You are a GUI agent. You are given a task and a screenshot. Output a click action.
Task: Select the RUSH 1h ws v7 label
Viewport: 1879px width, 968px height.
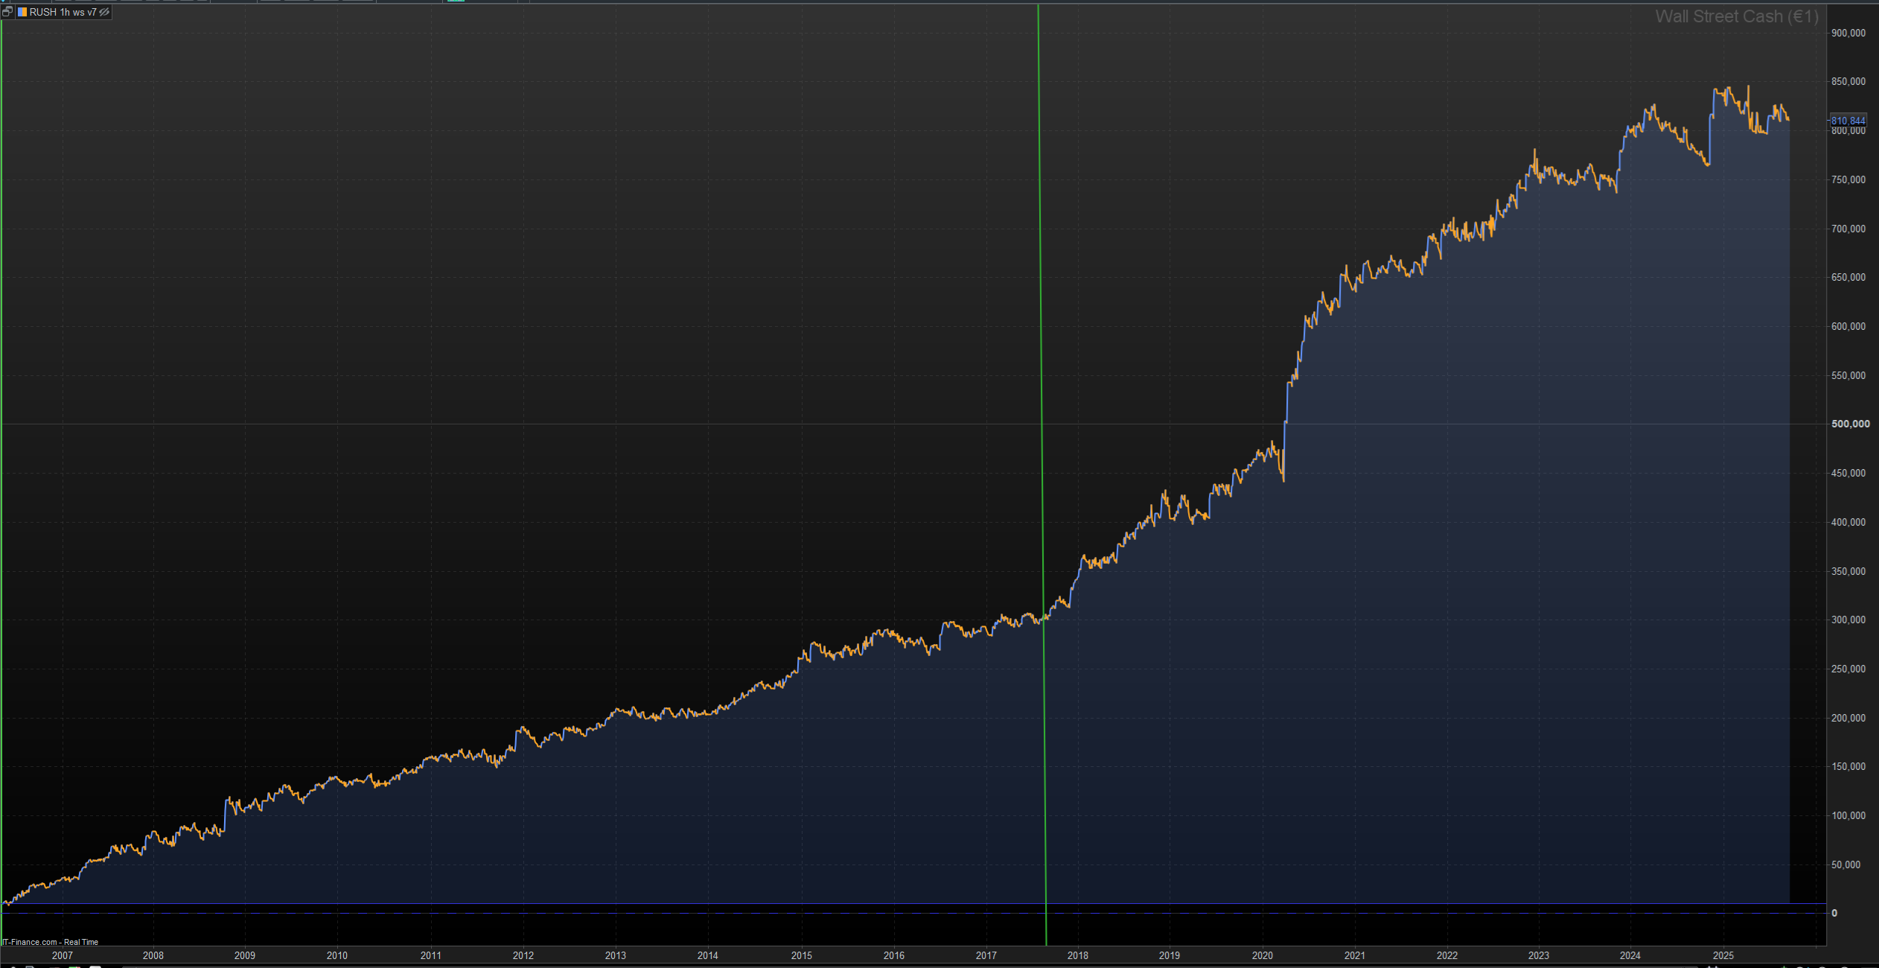click(x=63, y=12)
